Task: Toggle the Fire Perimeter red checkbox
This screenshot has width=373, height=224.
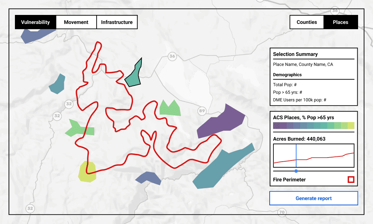Action: (x=351, y=180)
